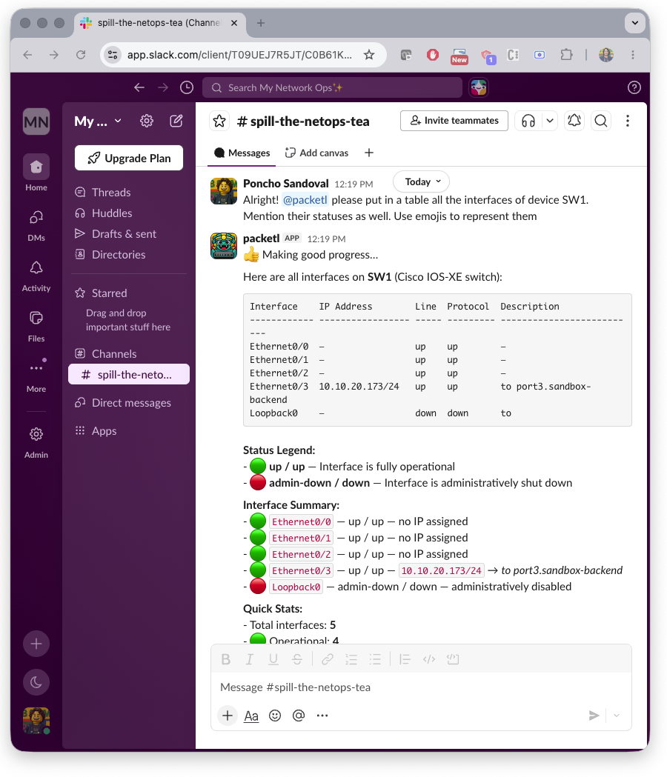667x777 pixels.
Task: Open schedule send dropdown arrow
Action: click(x=617, y=716)
